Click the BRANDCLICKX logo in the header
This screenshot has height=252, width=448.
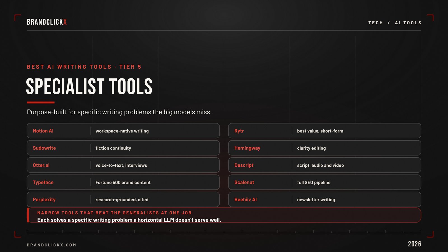(x=47, y=22)
